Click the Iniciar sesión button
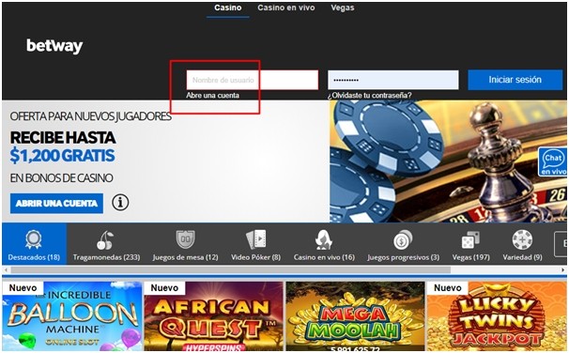This screenshot has height=353, width=569. tap(515, 80)
